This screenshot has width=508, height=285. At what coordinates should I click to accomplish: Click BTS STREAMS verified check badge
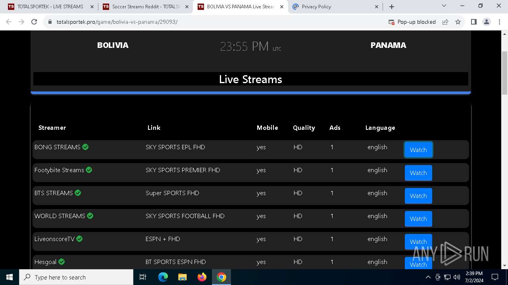[78, 193]
